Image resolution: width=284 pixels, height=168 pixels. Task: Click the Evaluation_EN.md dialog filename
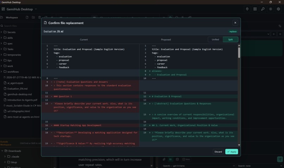(54, 31)
